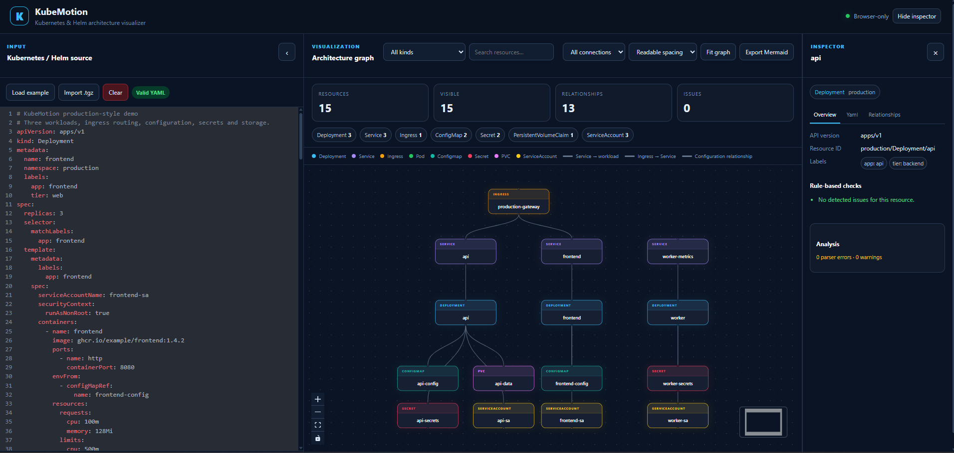The height and width of the screenshot is (453, 954).
Task: Open the All kinds filter dropdown
Action: coord(425,52)
